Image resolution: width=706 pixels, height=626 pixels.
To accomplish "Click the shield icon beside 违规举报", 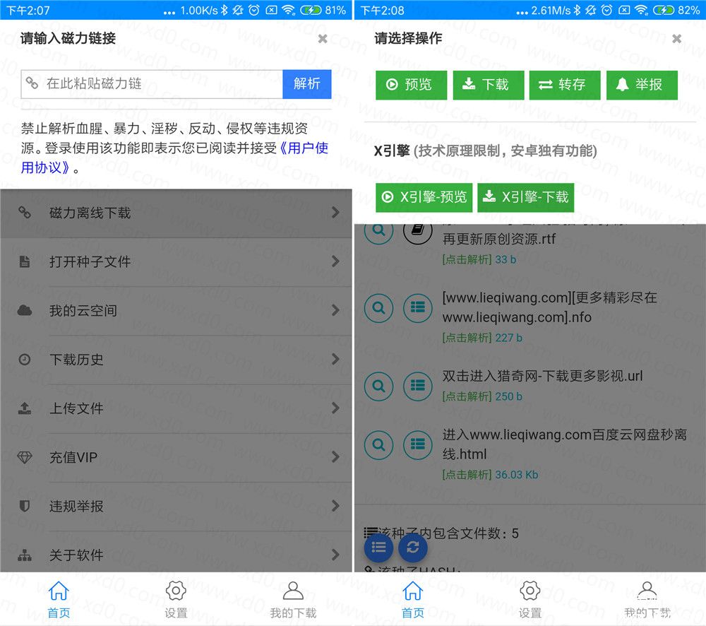I will pos(24,506).
